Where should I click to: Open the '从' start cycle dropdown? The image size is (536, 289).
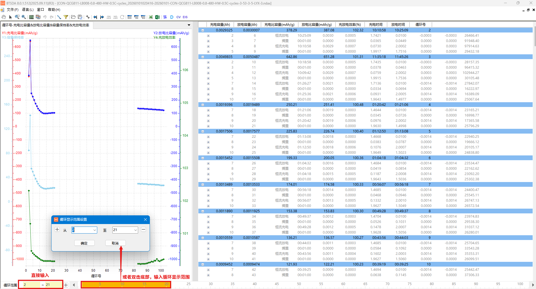coord(94,230)
